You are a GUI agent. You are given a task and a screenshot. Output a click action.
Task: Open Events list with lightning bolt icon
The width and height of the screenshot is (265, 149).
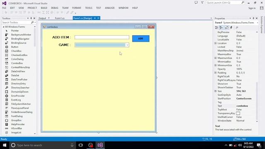point(231,28)
